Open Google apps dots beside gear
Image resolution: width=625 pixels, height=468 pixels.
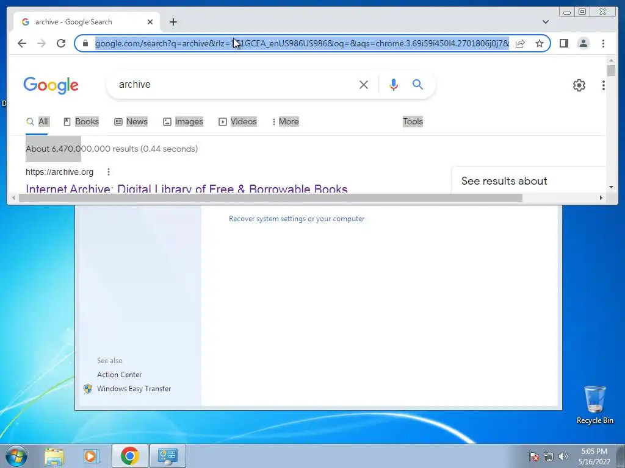click(604, 85)
